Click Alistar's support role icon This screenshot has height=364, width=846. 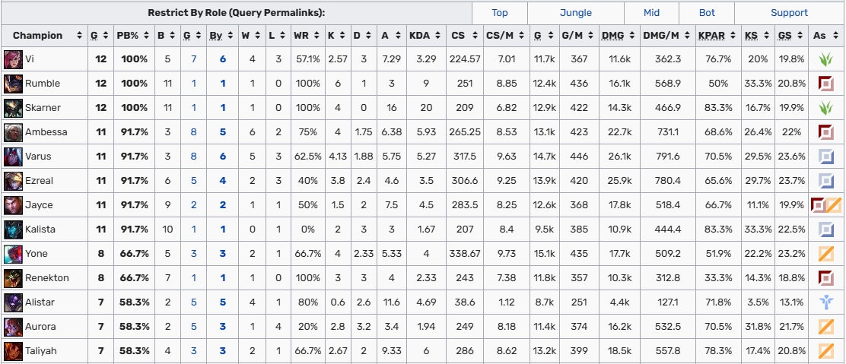(826, 302)
